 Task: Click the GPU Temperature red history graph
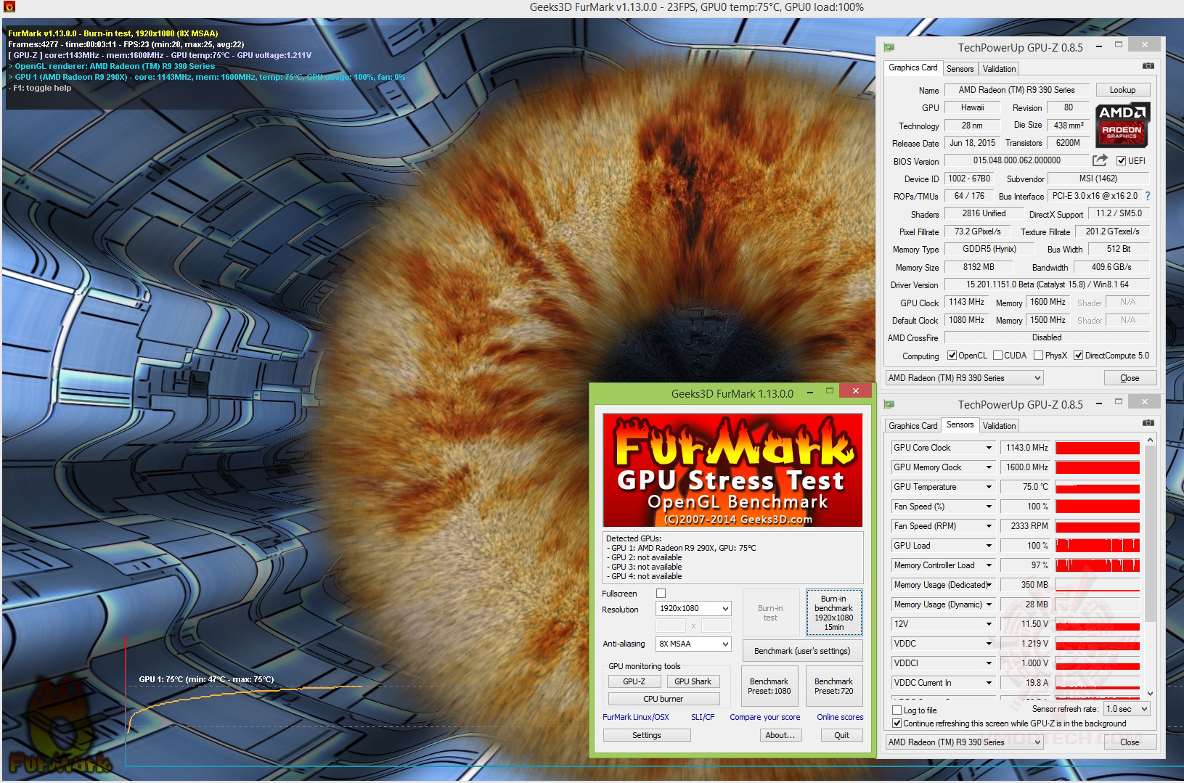coord(1098,487)
